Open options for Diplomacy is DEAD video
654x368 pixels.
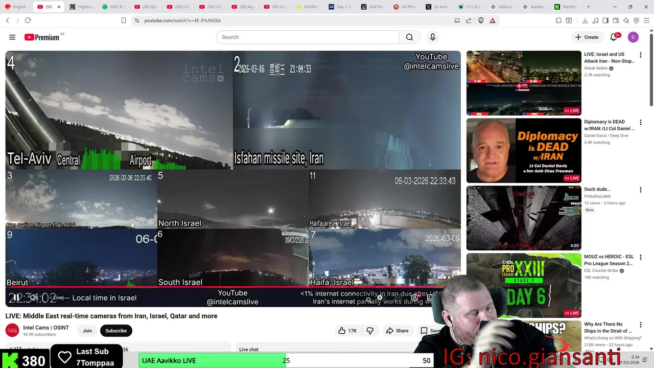tap(640, 123)
